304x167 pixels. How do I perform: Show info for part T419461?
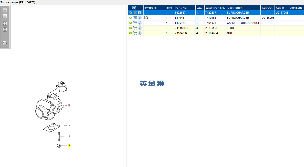pos(140,18)
